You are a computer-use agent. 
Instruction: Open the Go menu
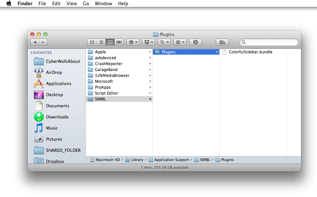(86, 4)
